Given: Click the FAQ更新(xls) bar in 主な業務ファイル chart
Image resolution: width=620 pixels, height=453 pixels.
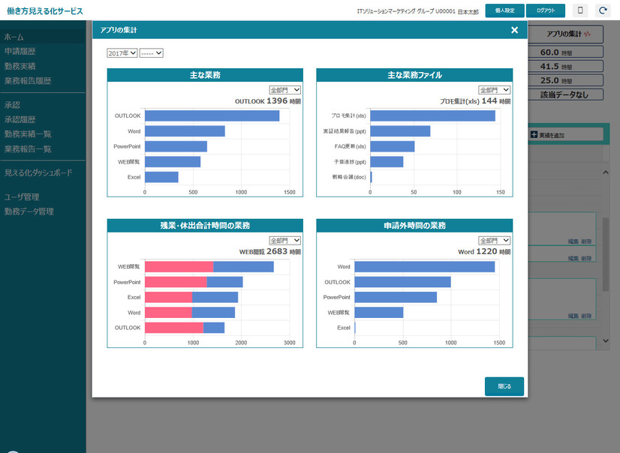Looking at the screenshot, I should click(x=393, y=146).
